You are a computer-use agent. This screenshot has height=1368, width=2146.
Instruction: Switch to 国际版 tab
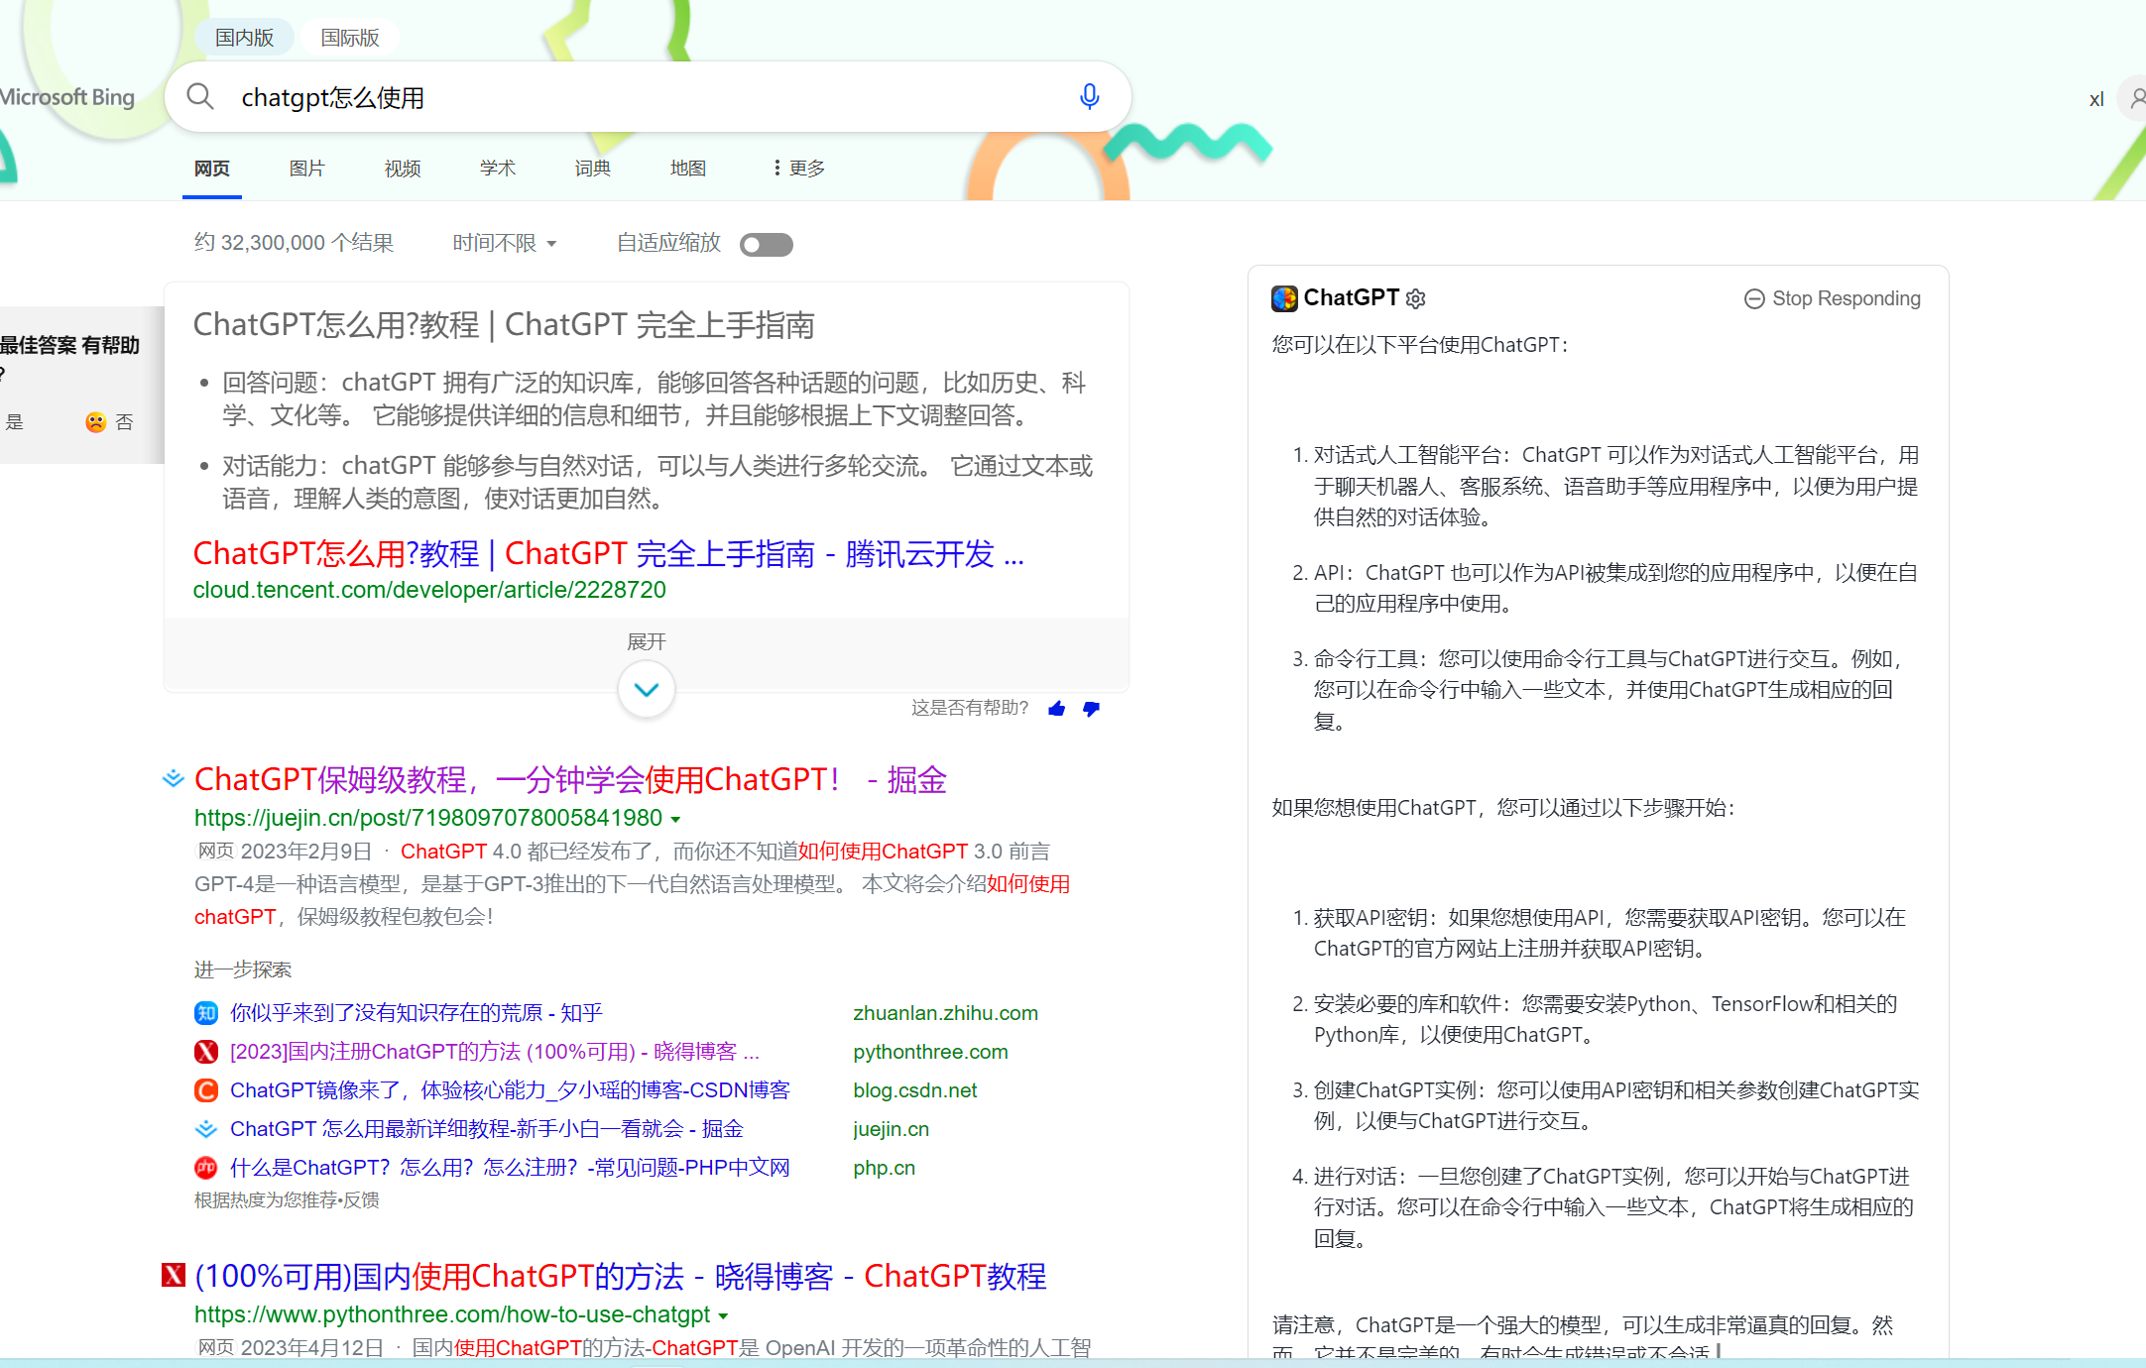tap(350, 38)
